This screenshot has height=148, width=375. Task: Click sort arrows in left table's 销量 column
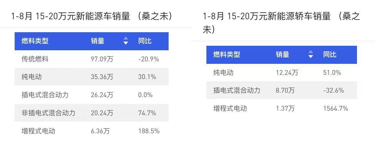126,41
